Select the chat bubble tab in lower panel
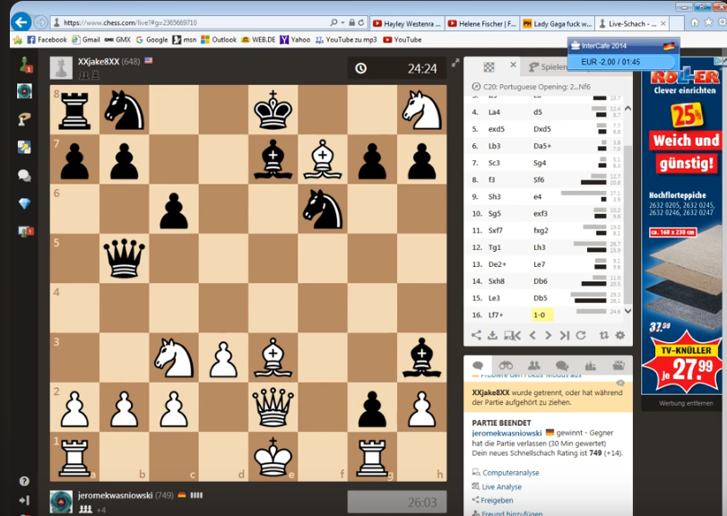The width and height of the screenshot is (727, 516). click(x=478, y=365)
